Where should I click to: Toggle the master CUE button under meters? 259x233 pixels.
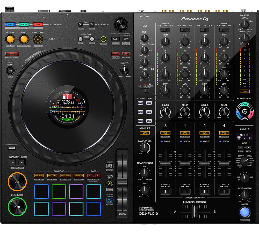pos(245,91)
